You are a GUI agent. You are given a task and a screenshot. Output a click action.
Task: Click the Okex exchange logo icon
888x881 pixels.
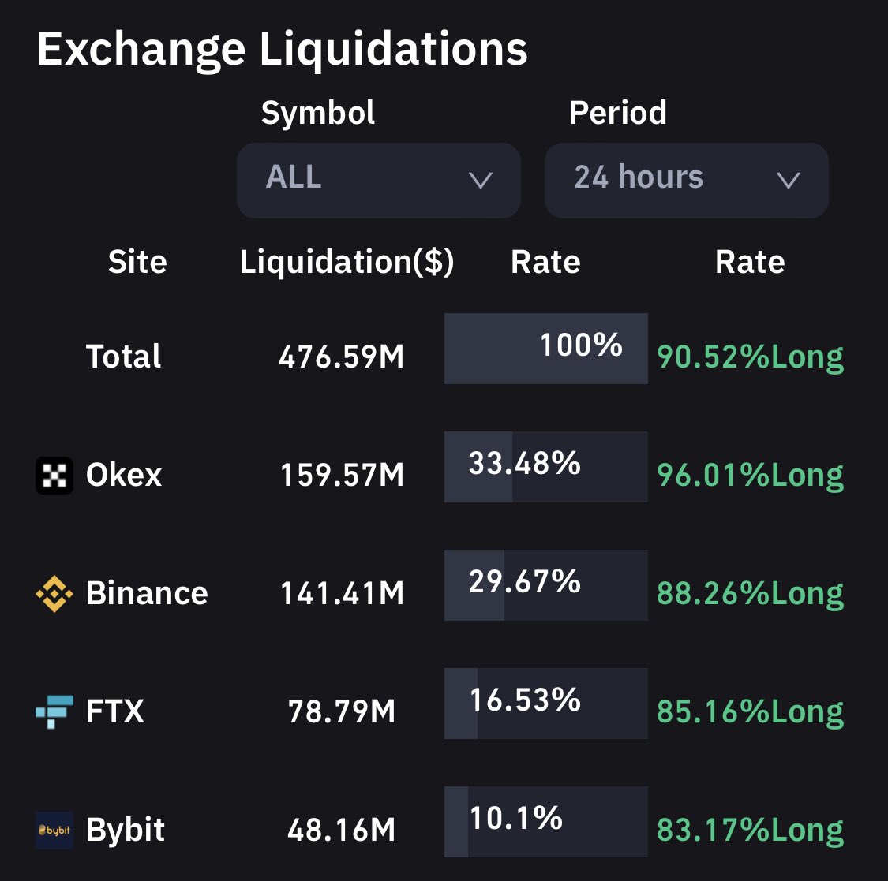click(x=54, y=476)
